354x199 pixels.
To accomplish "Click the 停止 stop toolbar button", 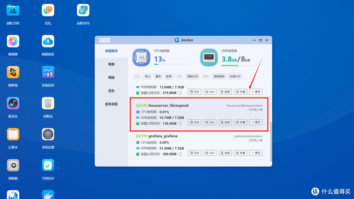I will pos(147,76).
